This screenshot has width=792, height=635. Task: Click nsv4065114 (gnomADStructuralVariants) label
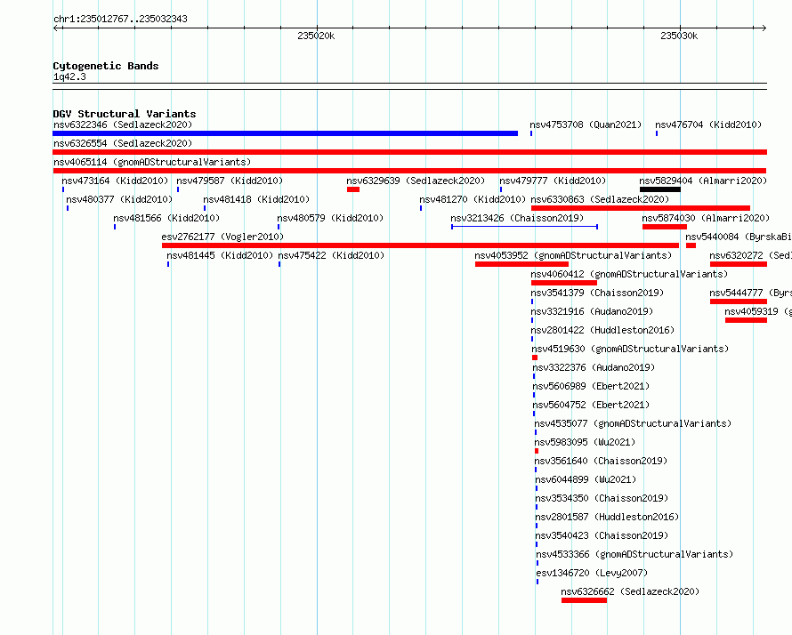tap(152, 162)
